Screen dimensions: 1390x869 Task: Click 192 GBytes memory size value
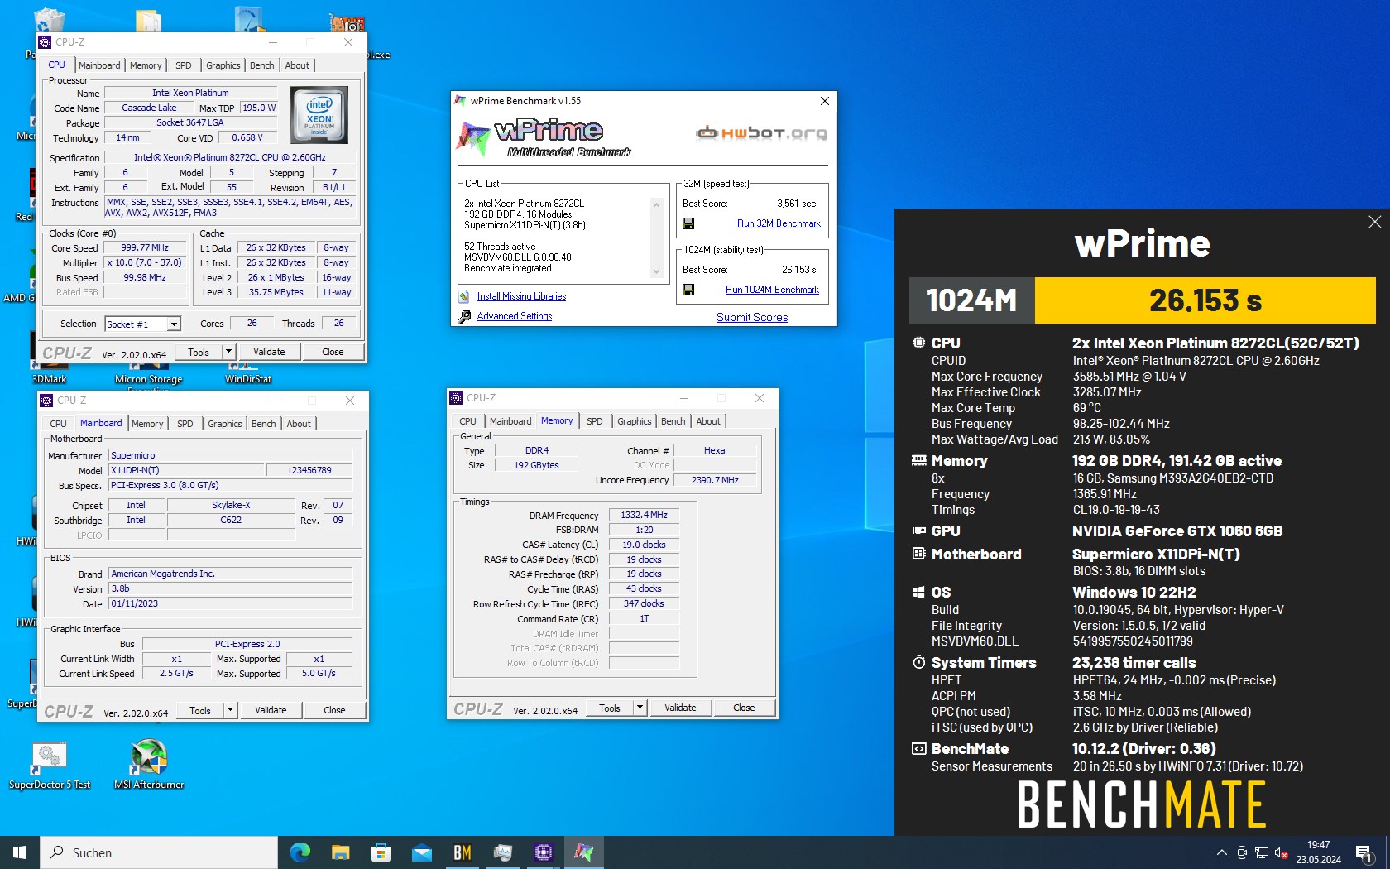[536, 465]
